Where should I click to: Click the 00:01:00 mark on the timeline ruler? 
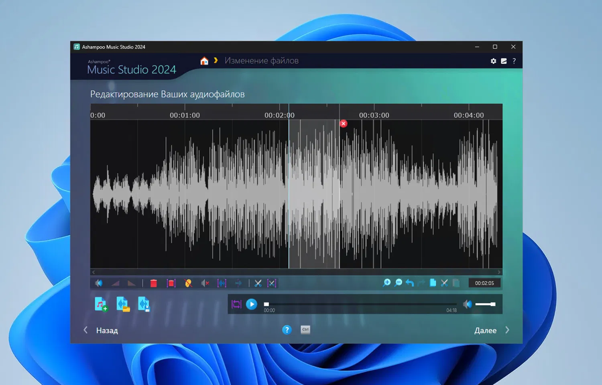pos(185,115)
